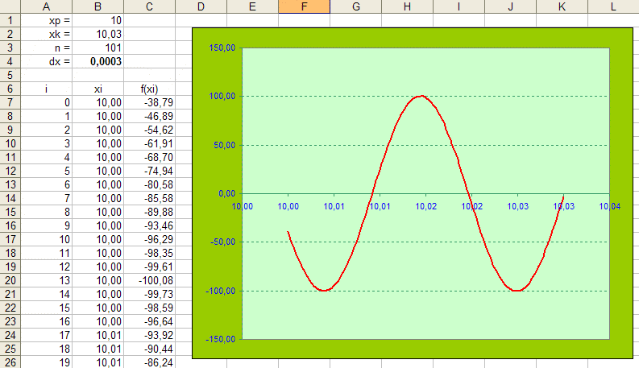Click the cell showing -100,08
The height and width of the screenshot is (368, 639).
(150, 280)
